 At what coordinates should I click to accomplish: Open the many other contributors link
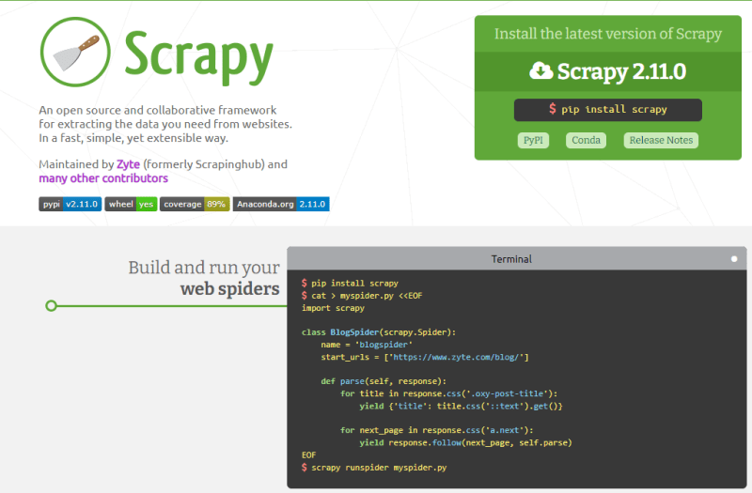point(103,178)
